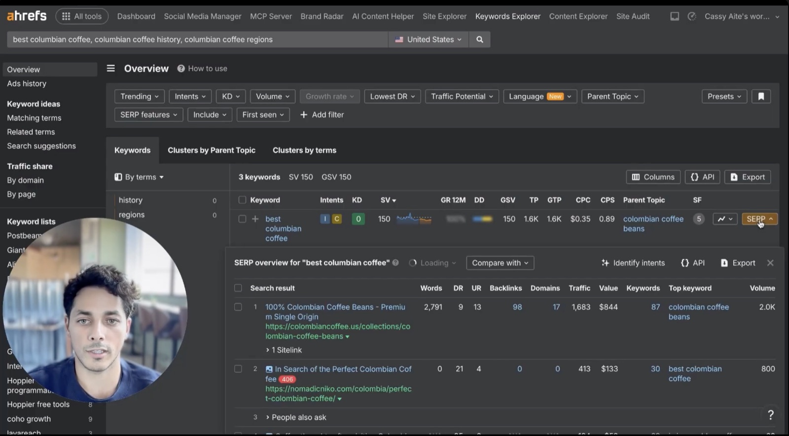The height and width of the screenshot is (436, 789).
Task: Toggle the hamburger sidebar menu icon
Action: coord(111,69)
